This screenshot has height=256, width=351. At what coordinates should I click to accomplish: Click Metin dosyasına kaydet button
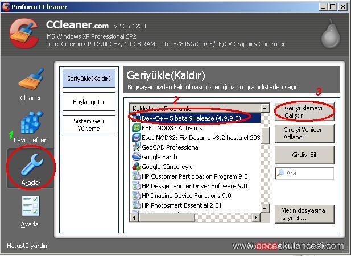304,214
